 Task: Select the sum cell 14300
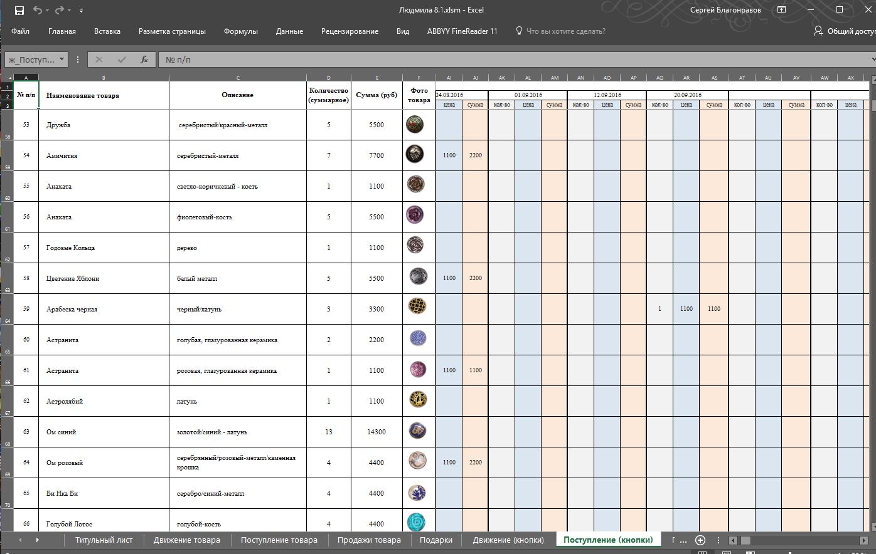coord(377,432)
